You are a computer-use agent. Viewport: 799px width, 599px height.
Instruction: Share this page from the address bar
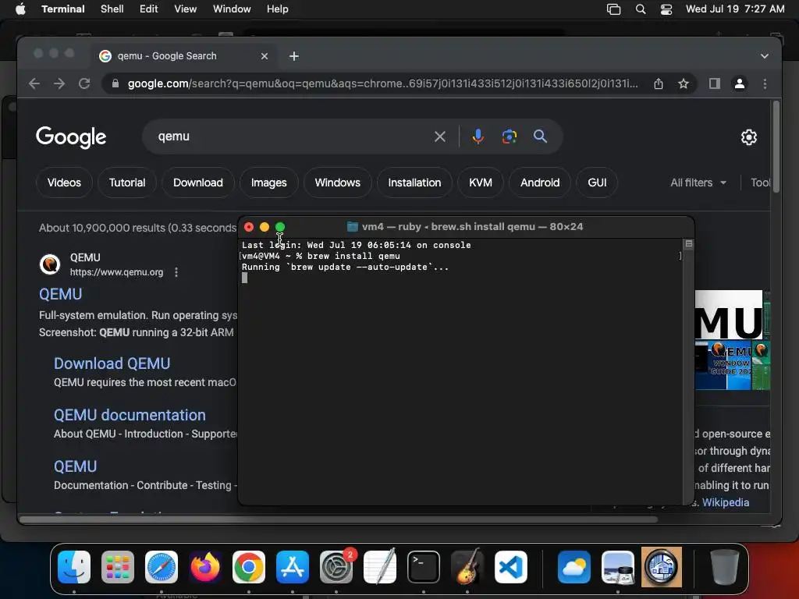659,83
